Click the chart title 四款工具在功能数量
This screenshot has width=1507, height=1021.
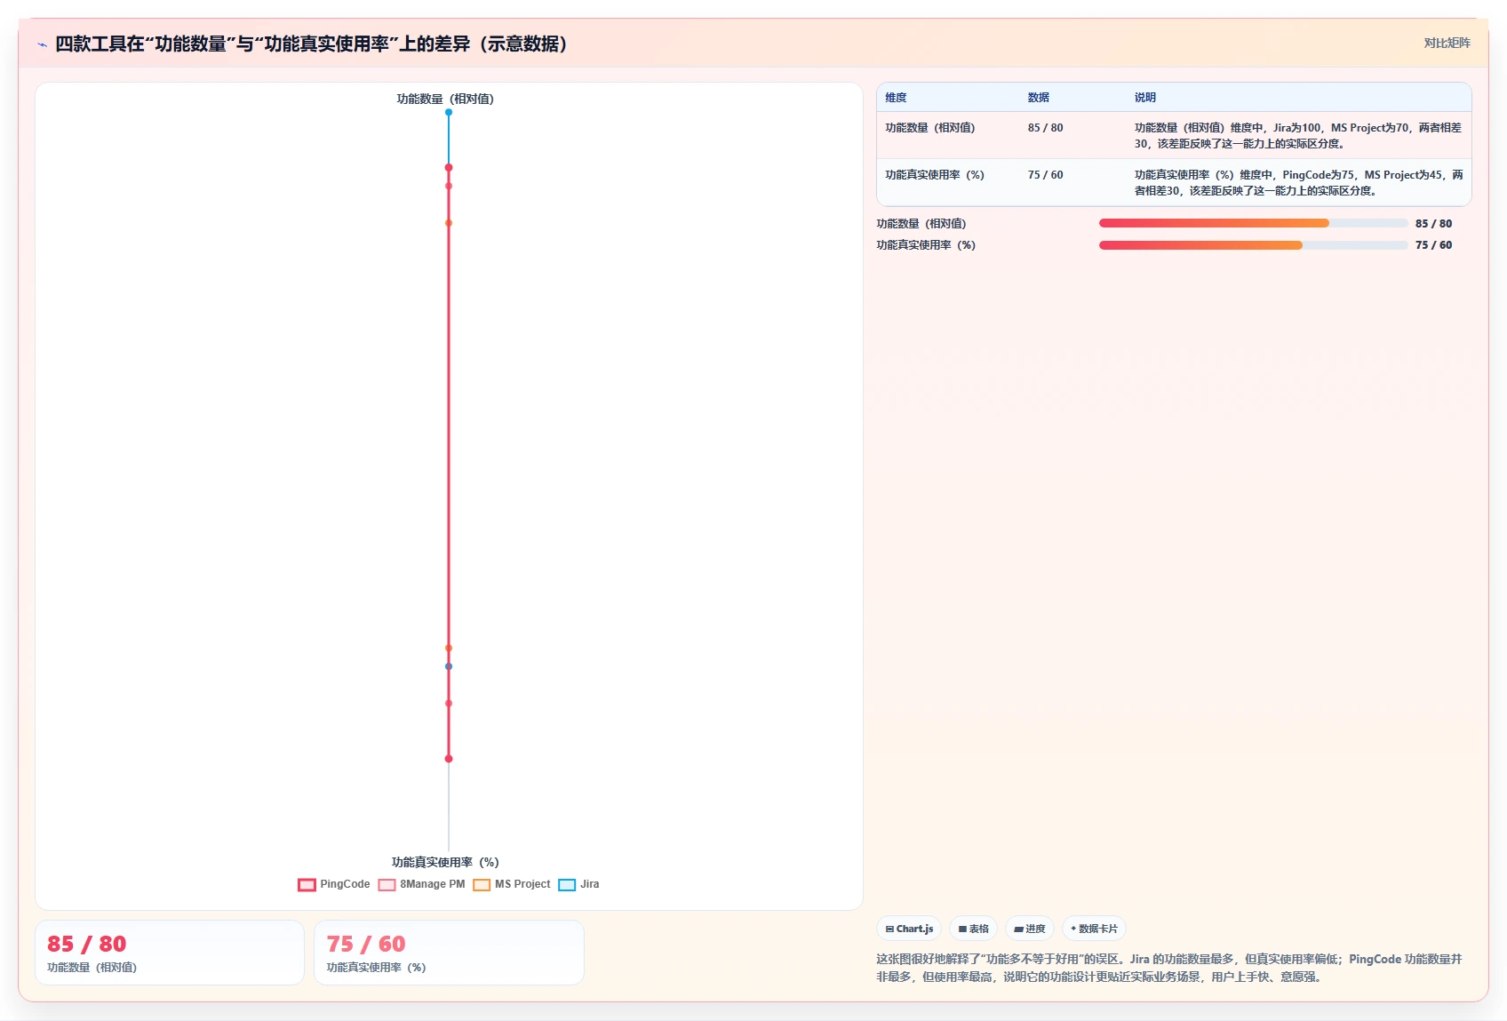coord(311,44)
